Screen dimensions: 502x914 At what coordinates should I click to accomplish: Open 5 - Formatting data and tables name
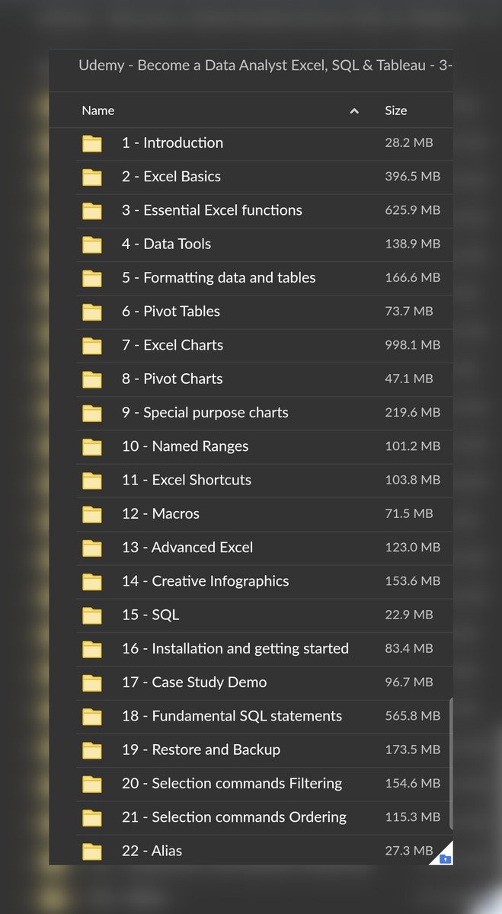219,277
